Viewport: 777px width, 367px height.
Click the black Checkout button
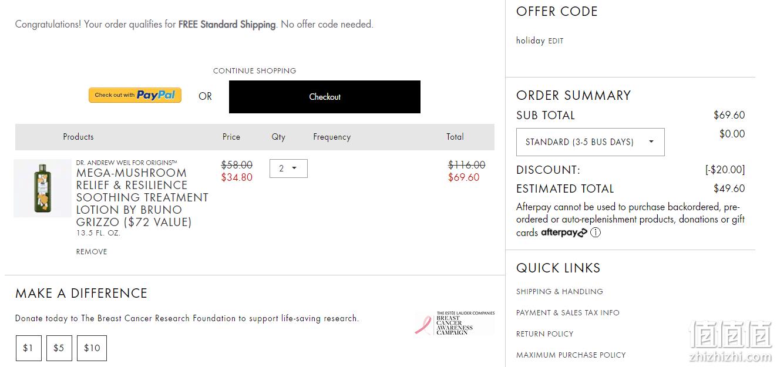(x=325, y=97)
